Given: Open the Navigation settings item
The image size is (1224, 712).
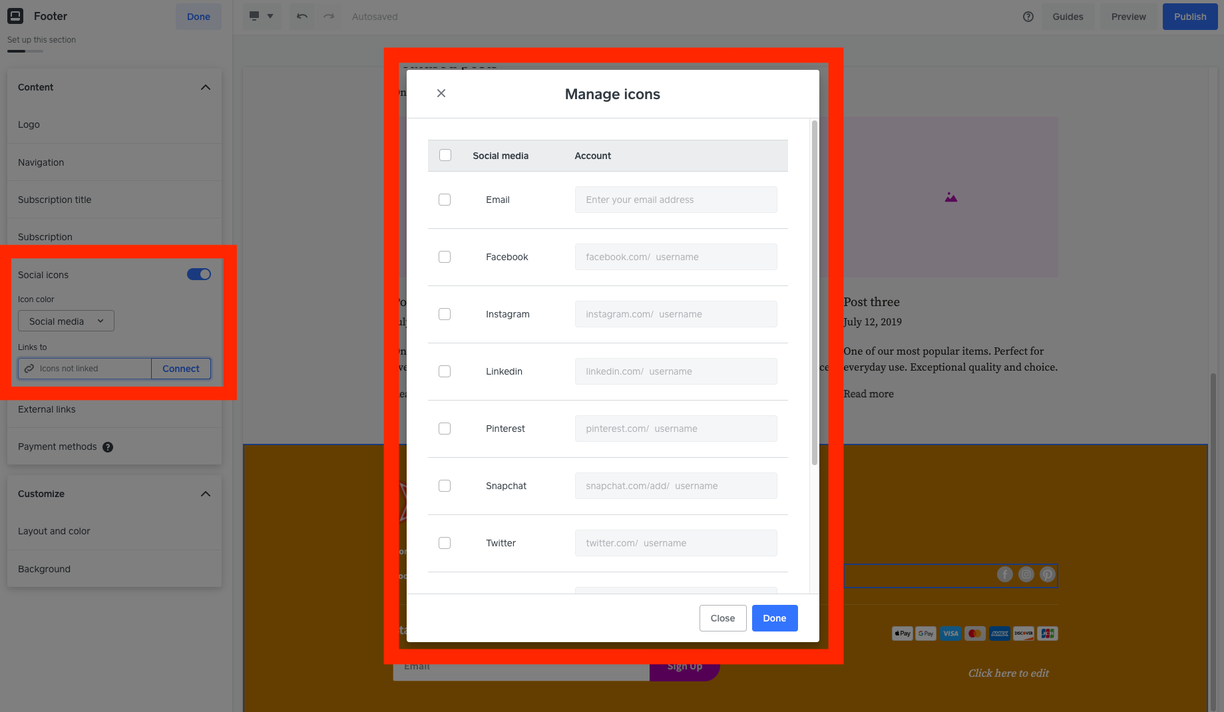Looking at the screenshot, I should click(114, 162).
